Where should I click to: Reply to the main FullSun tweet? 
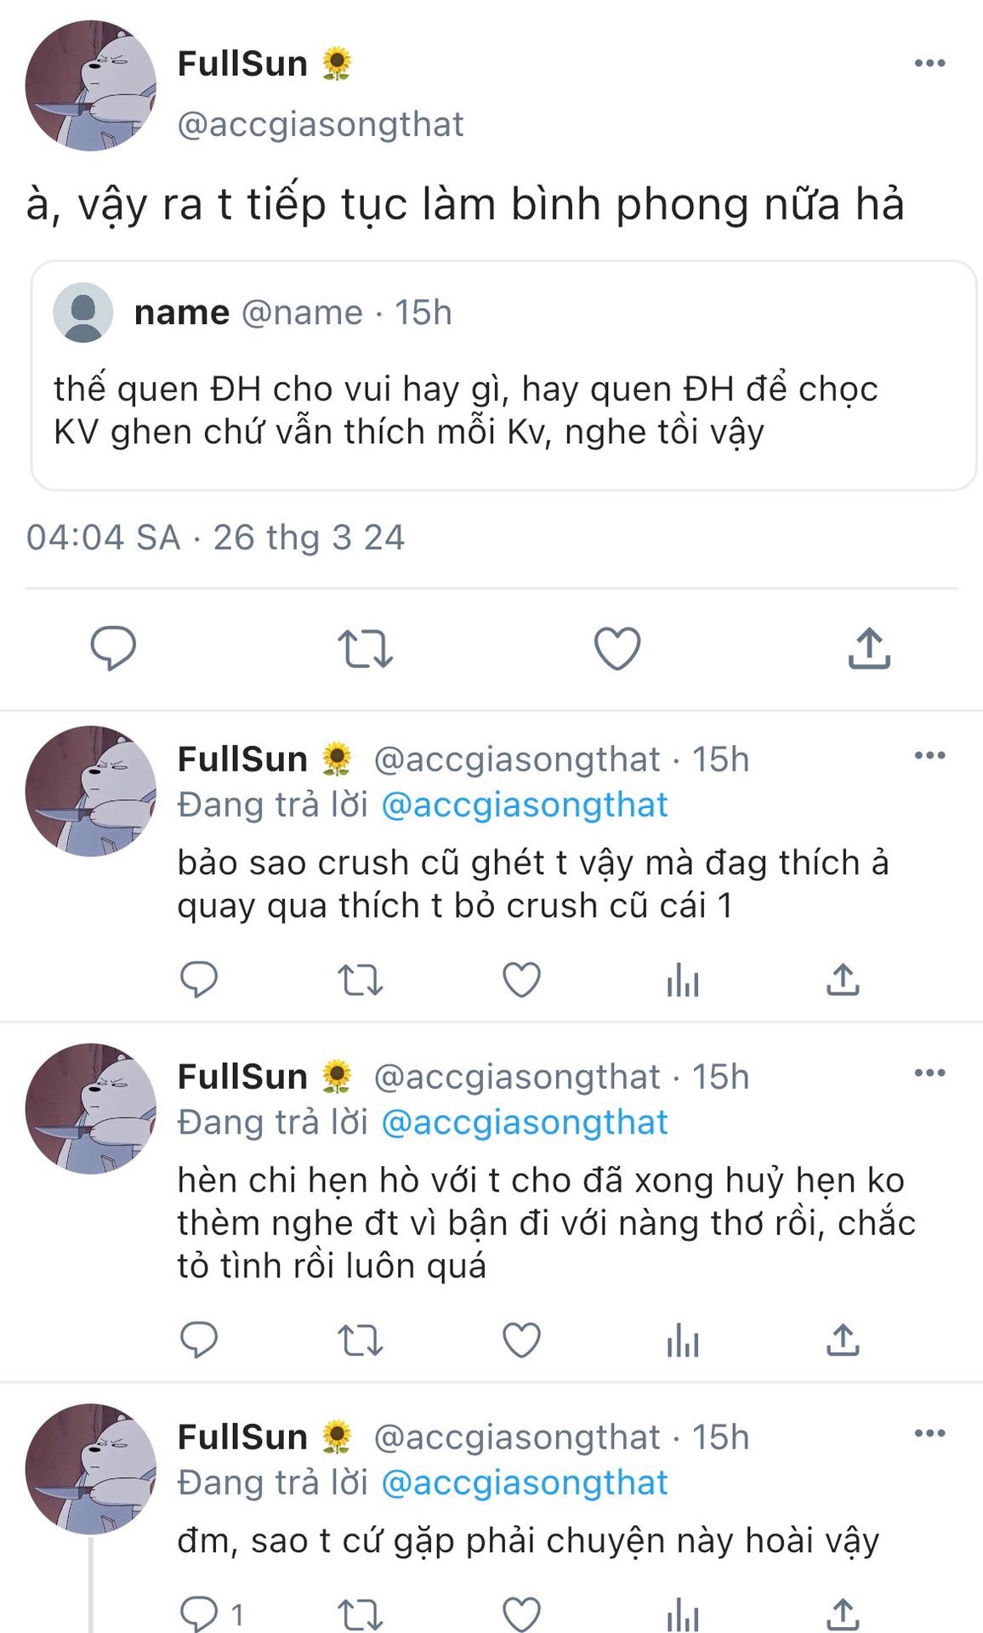pos(113,649)
